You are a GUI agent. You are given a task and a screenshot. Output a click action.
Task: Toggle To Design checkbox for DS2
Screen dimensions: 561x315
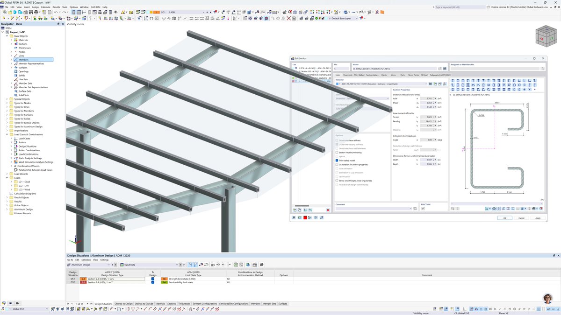(x=152, y=282)
